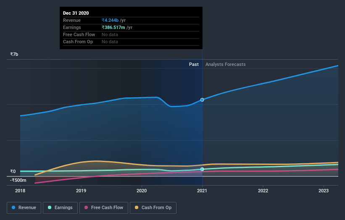
Task: Click the 2023 x-axis label
Action: [x=324, y=191]
